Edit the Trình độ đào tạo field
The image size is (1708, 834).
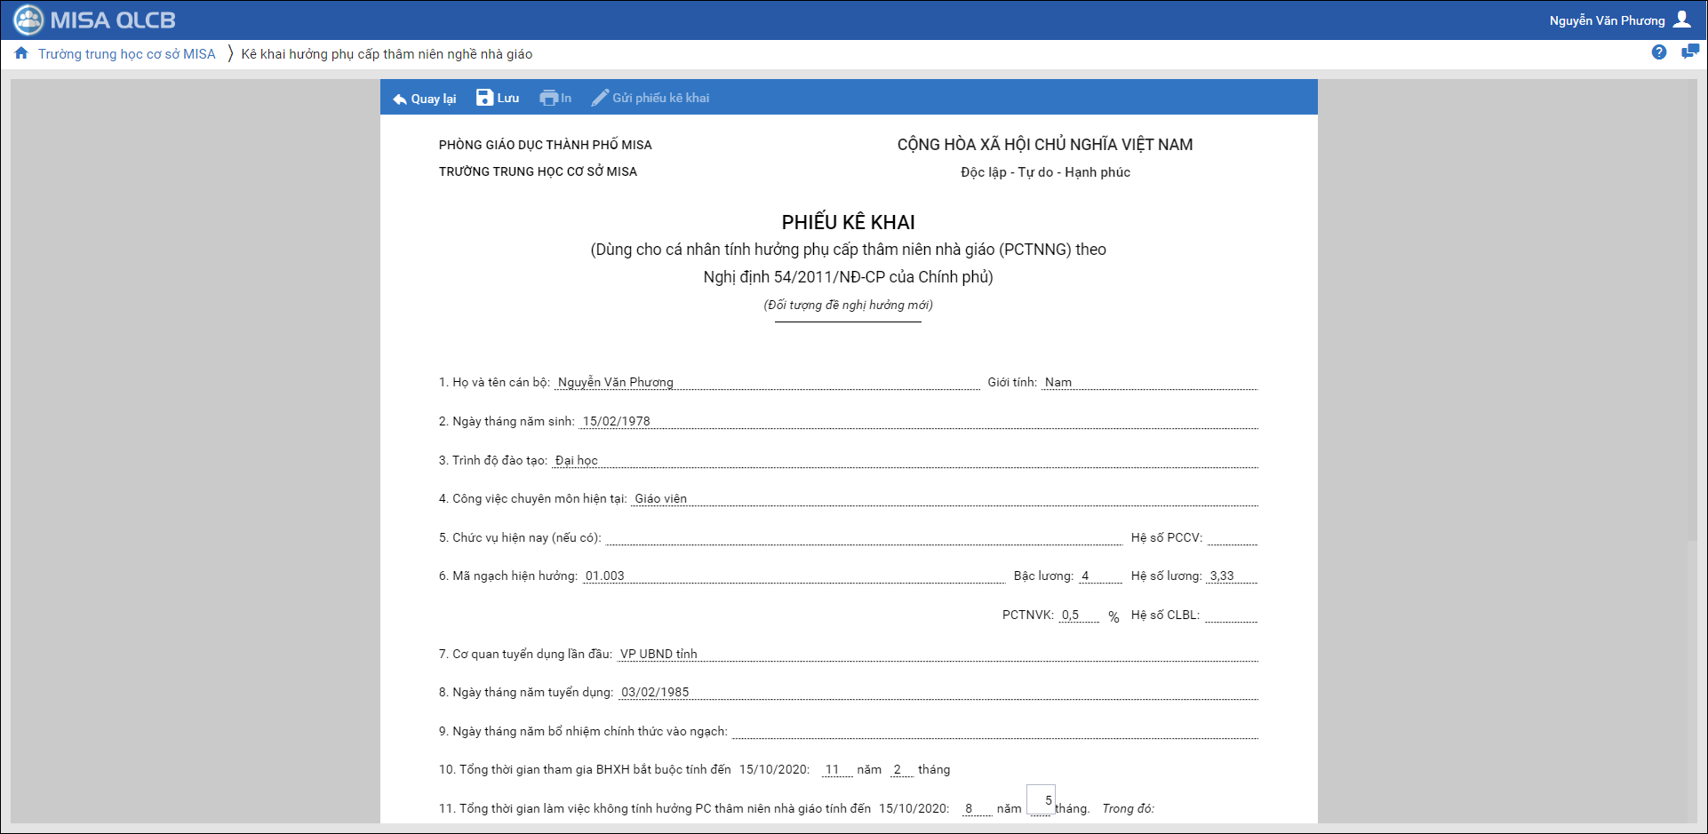coord(904,460)
